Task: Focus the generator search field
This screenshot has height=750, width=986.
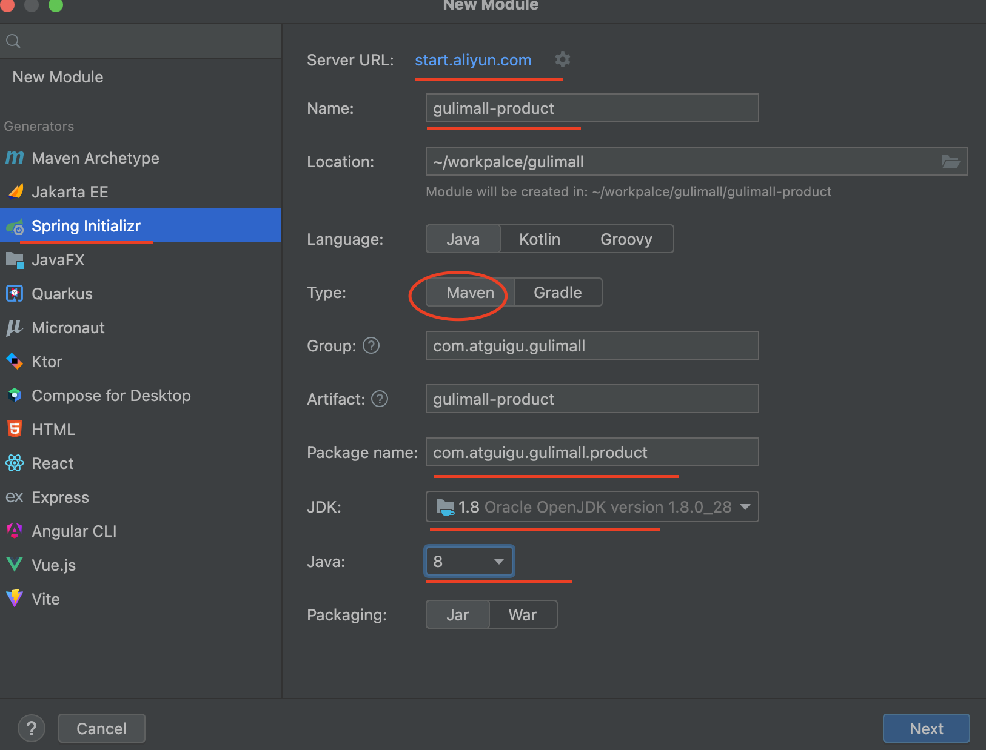Action: pyautogui.click(x=141, y=41)
